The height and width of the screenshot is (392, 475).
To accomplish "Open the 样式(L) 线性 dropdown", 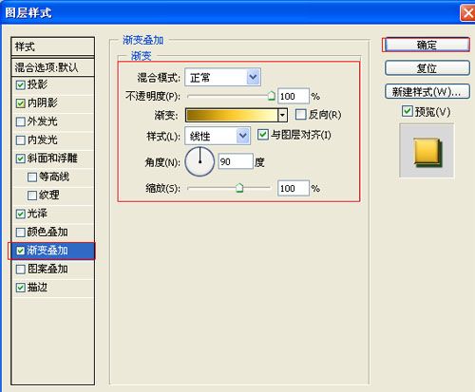I will click(218, 136).
